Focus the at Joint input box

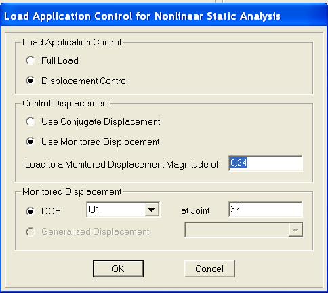click(x=266, y=210)
